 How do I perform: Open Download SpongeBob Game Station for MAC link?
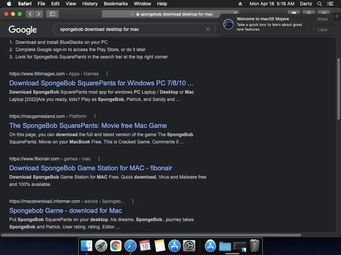coord(91,168)
